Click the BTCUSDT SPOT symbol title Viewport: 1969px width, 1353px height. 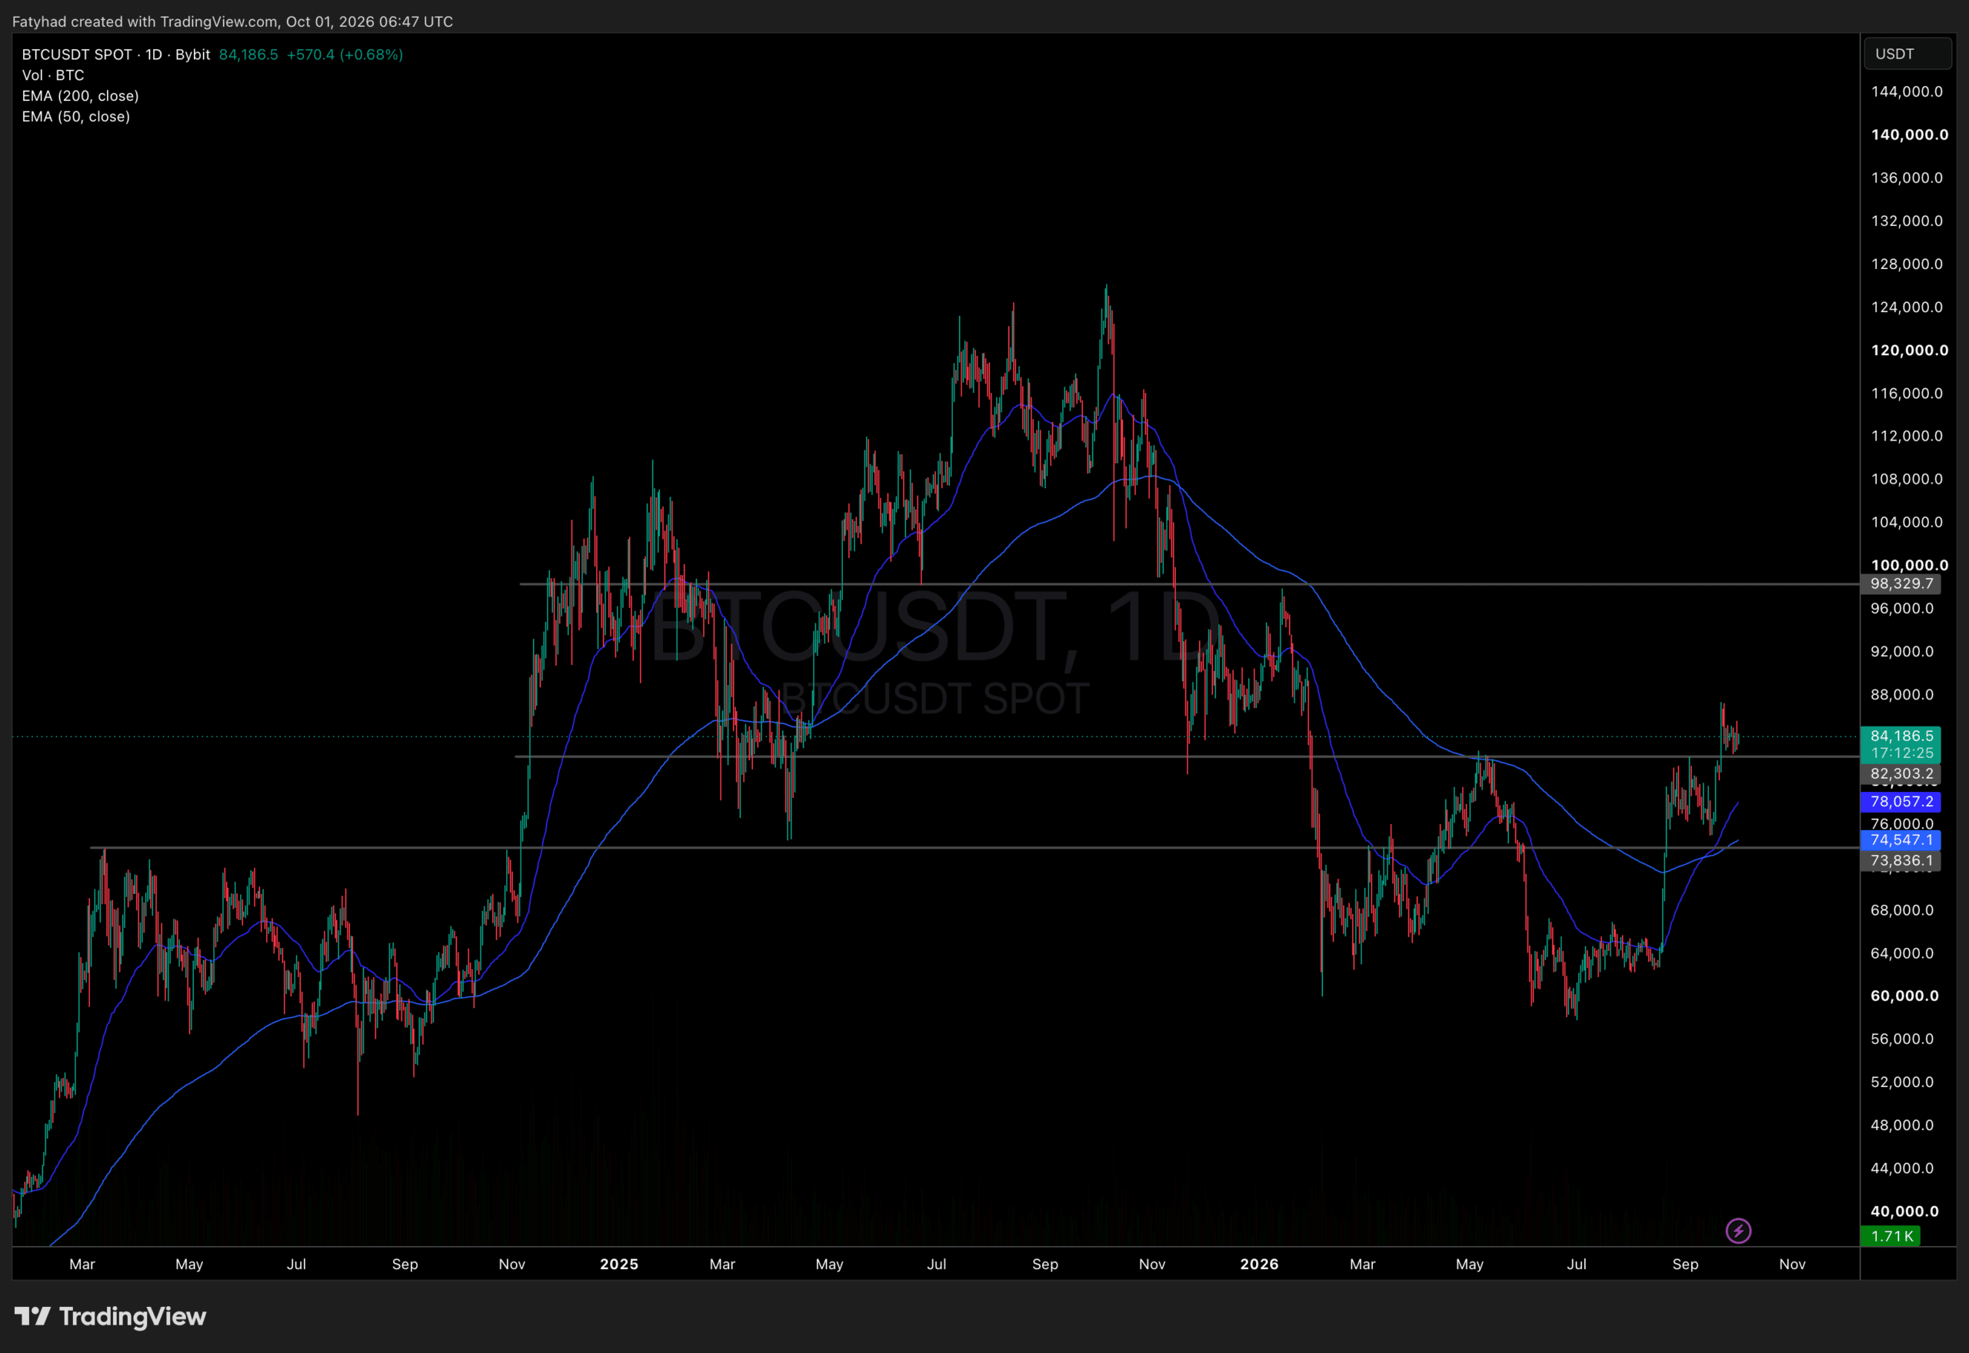click(115, 55)
